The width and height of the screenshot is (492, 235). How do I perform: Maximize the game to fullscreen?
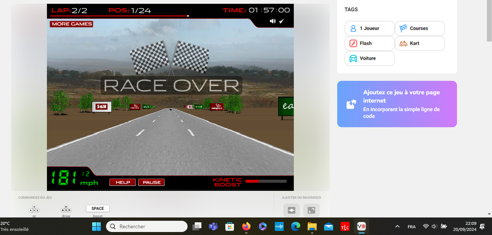click(311, 210)
